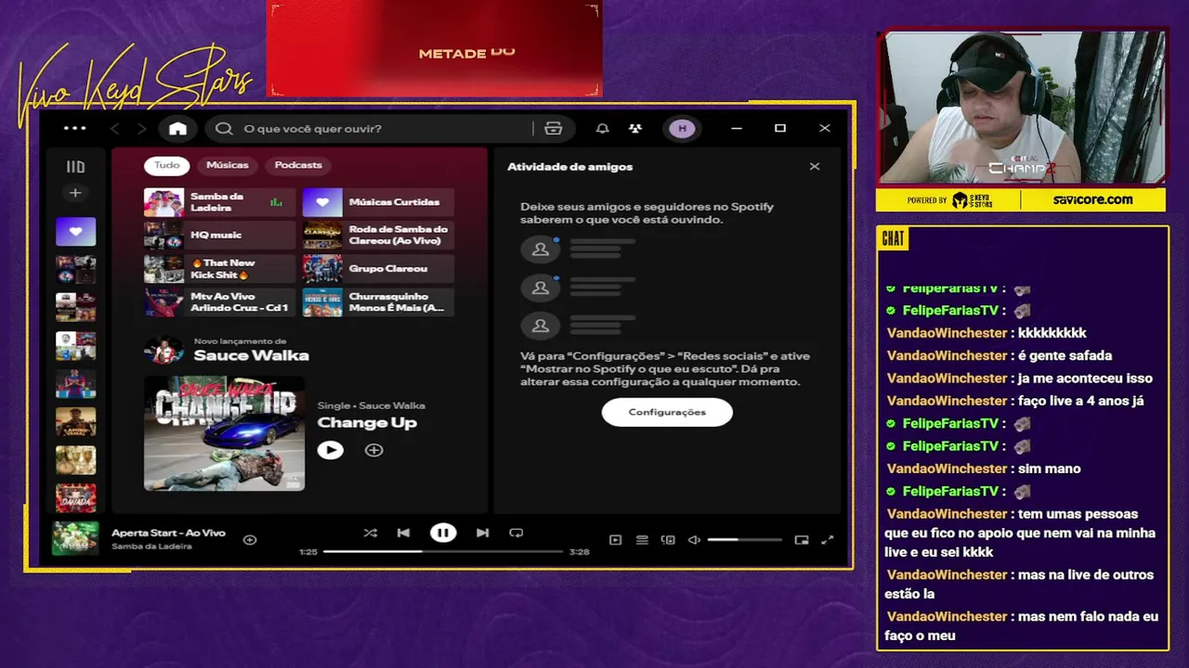Click the Configurações button

click(x=667, y=412)
